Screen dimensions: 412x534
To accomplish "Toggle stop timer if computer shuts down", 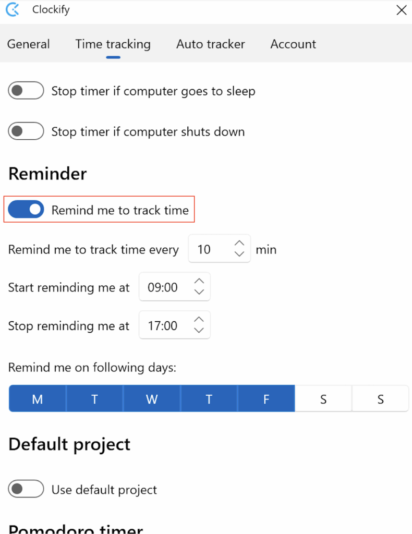I will click(26, 131).
